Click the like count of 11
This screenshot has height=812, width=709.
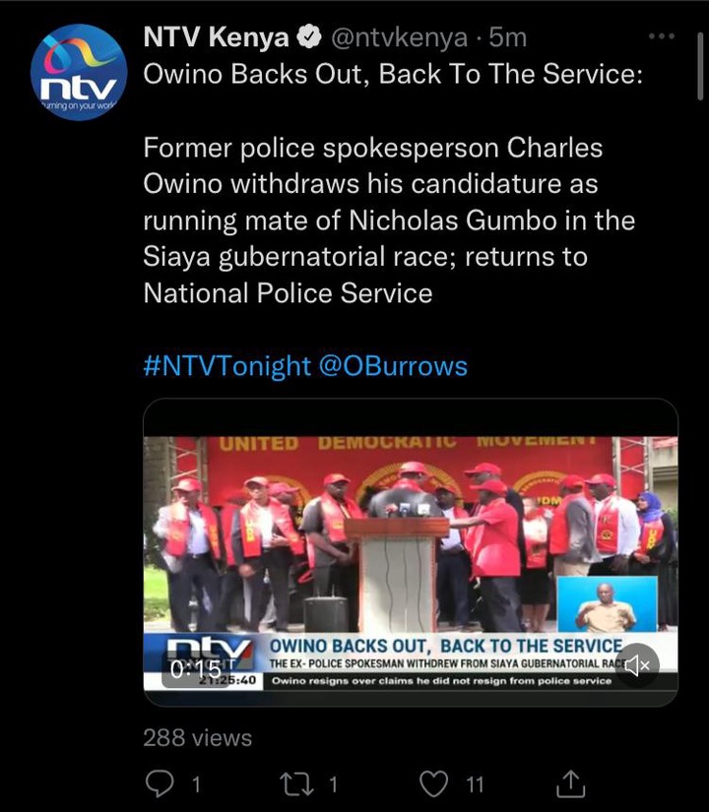point(475,784)
